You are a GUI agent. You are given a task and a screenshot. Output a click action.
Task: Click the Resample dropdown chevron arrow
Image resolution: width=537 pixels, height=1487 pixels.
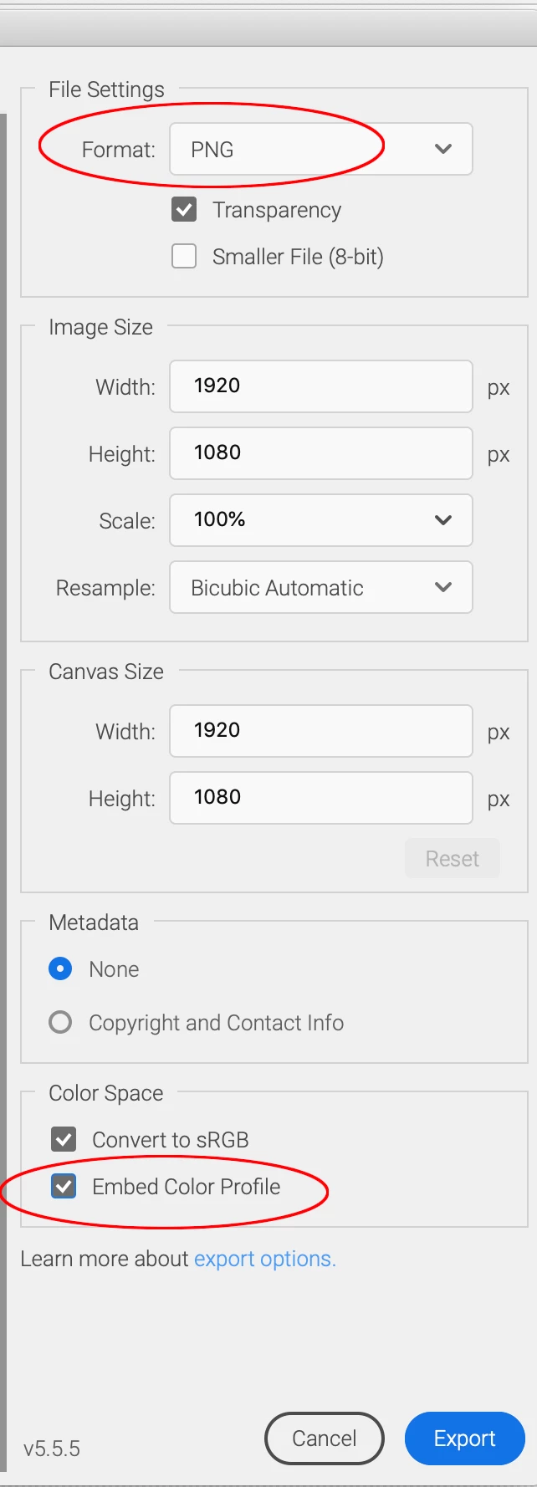[x=443, y=587]
